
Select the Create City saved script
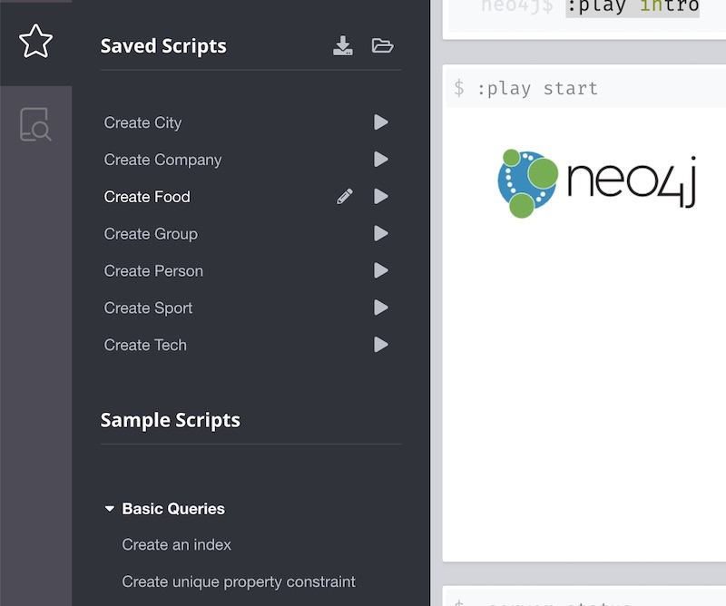(x=142, y=122)
